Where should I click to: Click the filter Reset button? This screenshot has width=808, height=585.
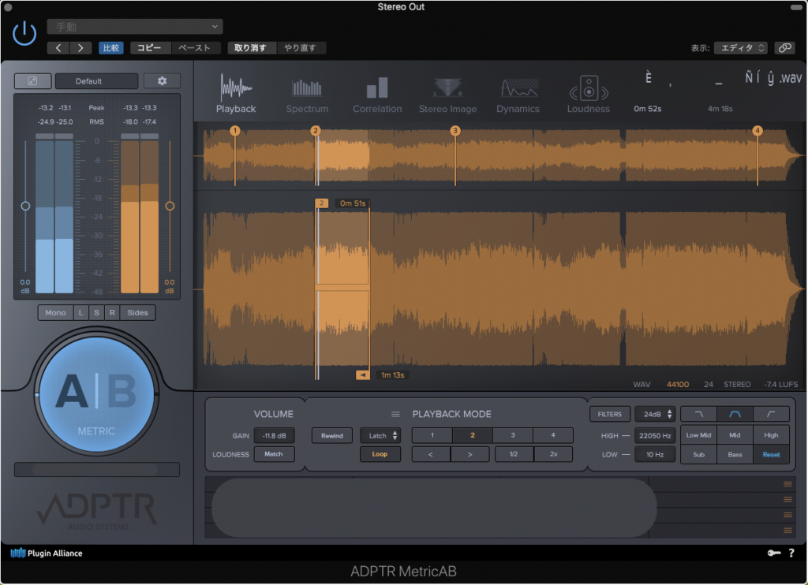point(771,454)
